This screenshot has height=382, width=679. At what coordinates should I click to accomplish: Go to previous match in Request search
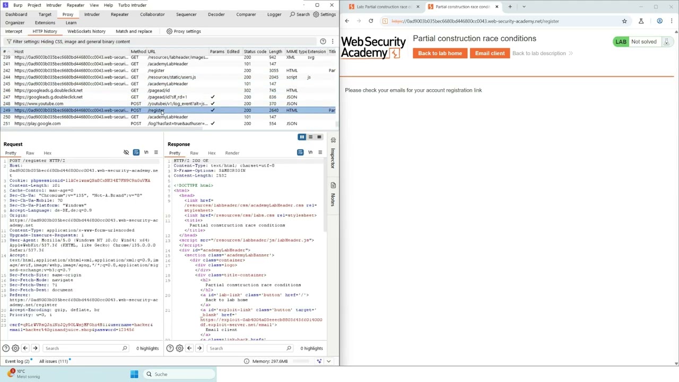[x=25, y=349]
